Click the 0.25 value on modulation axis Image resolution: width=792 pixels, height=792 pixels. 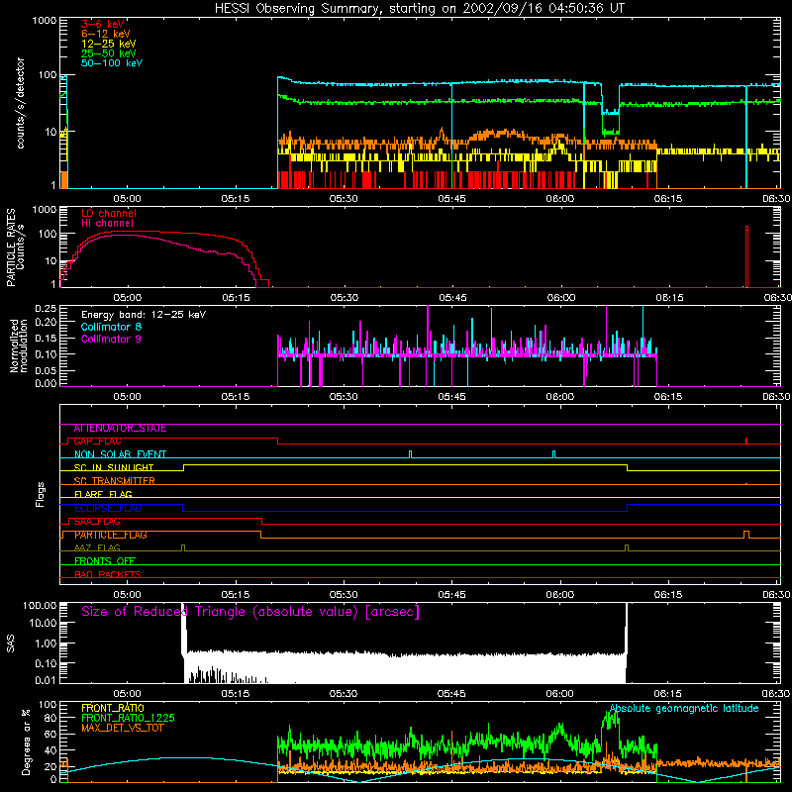(x=46, y=308)
